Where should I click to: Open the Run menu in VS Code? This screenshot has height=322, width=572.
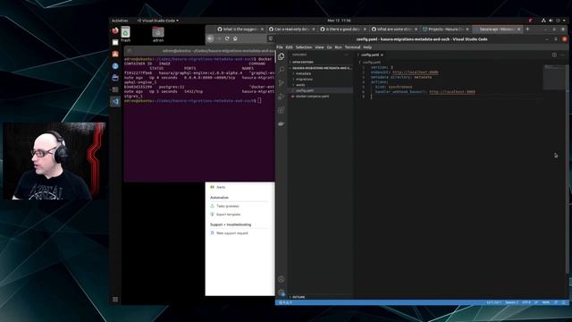pos(338,47)
